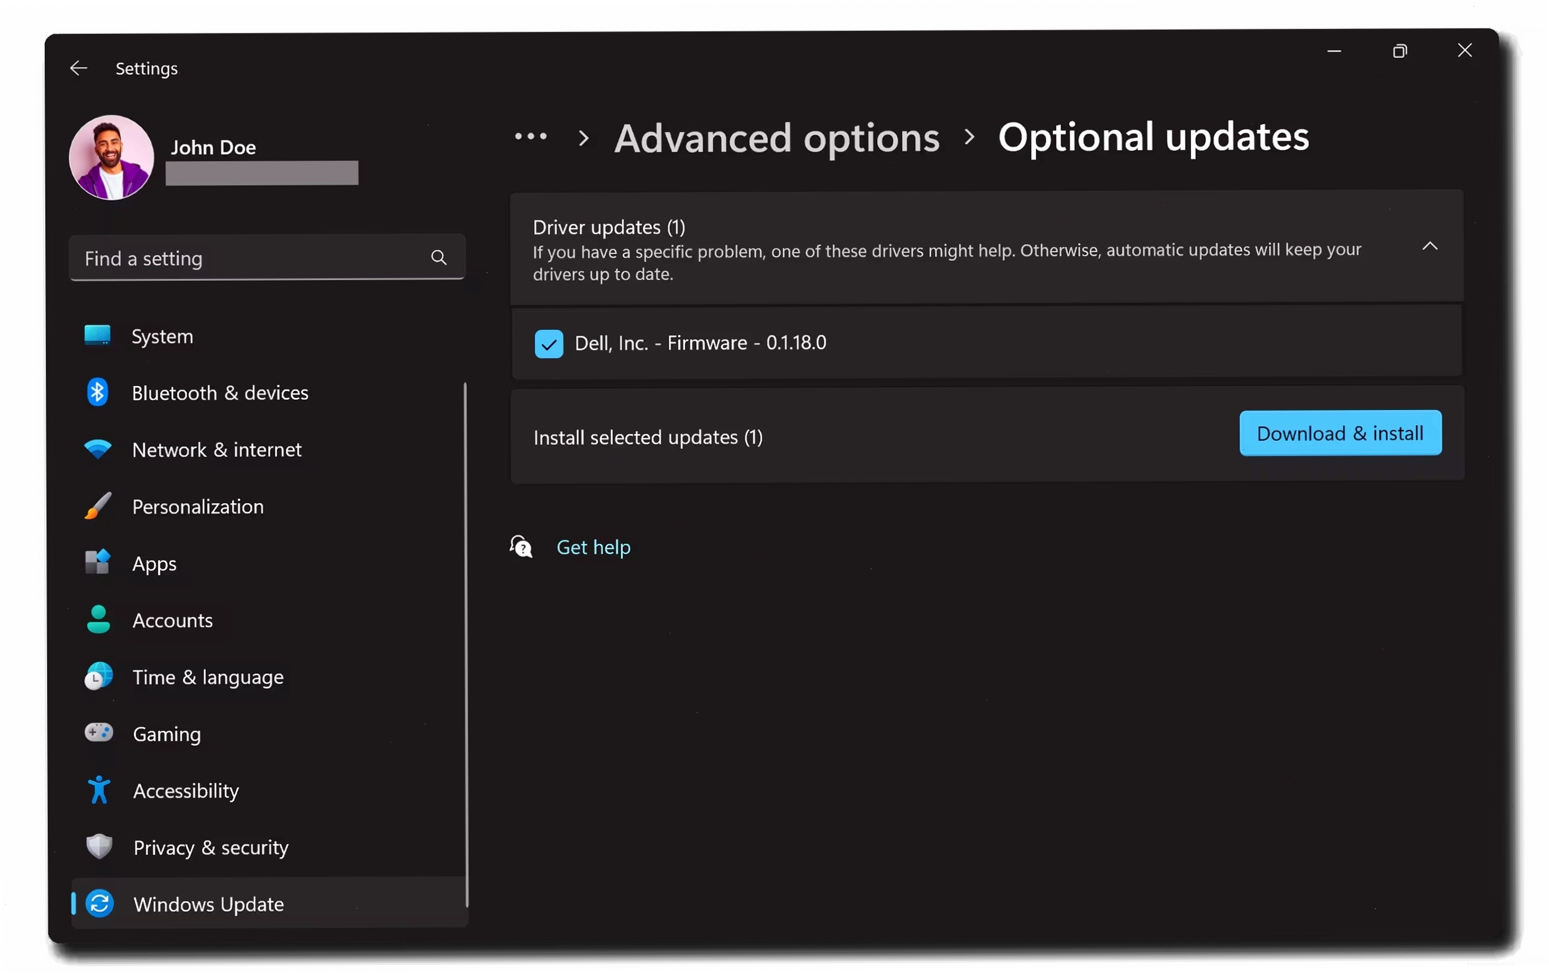Open Network & internet settings
Screen dimensions: 1549x974
(x=267, y=449)
